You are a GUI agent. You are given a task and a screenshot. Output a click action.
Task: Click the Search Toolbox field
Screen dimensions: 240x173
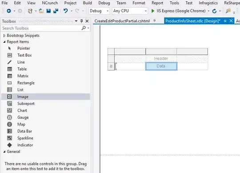(x=41, y=28)
